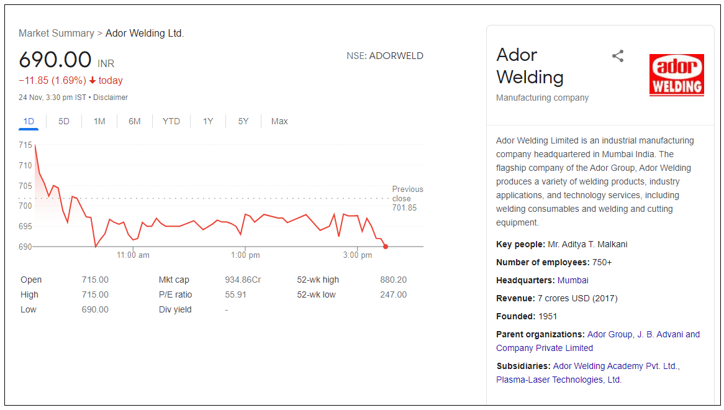Open the 6M chart view
The image size is (724, 410).
tap(135, 121)
